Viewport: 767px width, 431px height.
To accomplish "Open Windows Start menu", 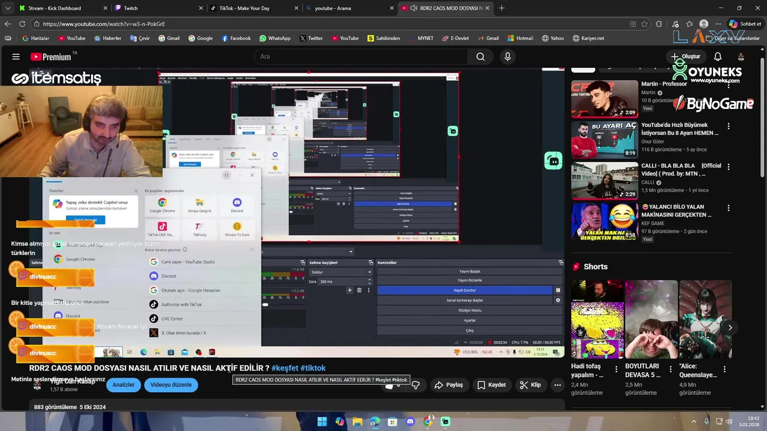I will click(322, 421).
